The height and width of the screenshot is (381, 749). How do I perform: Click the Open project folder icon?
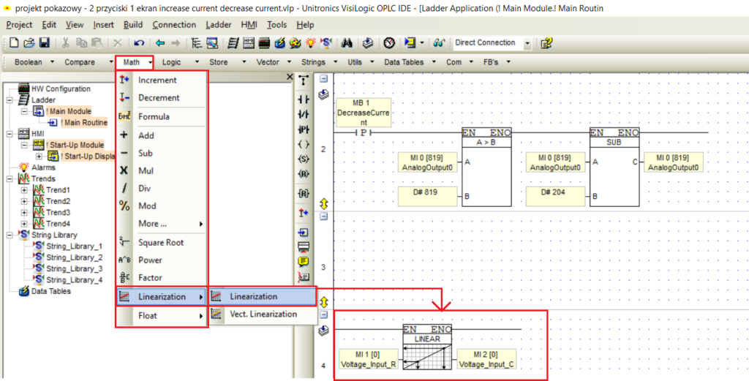pos(29,43)
